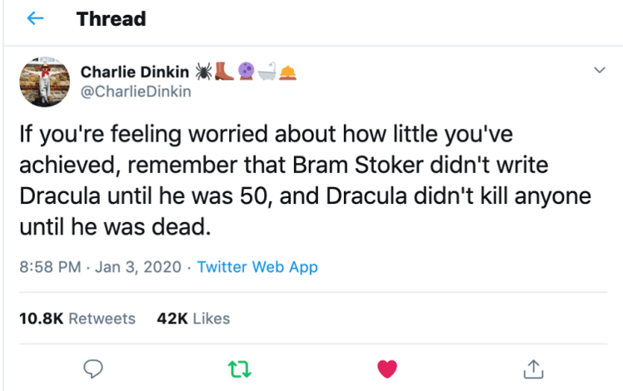The height and width of the screenshot is (391, 623).
Task: Reply to the tweet with the speech bubble
Action: click(x=95, y=367)
